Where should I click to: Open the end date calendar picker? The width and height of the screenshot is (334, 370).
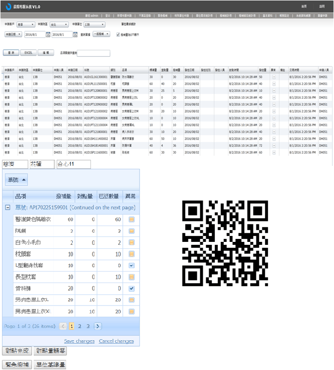76,35
